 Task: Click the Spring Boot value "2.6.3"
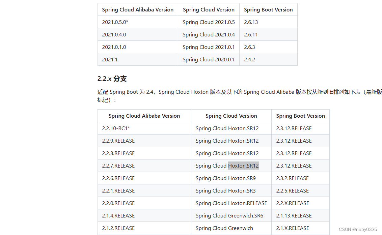click(x=249, y=47)
